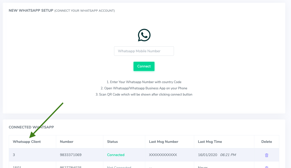The width and height of the screenshot is (291, 168).
Task: Click the Connected Whatsapp section heading
Action: point(31,127)
